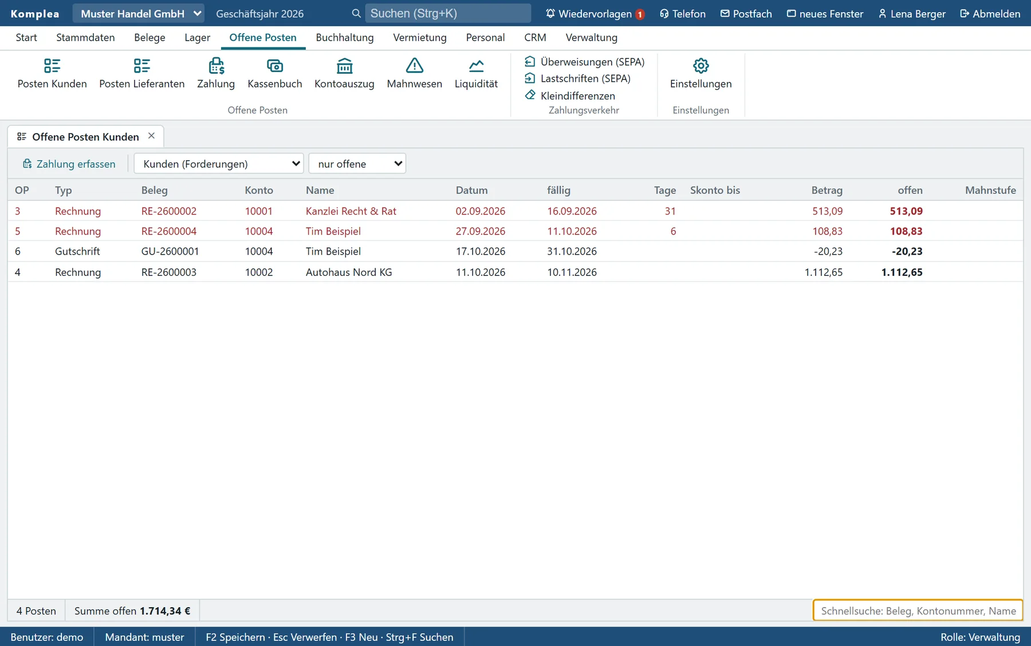Open the Telefon panel
The height and width of the screenshot is (646, 1031).
(683, 14)
